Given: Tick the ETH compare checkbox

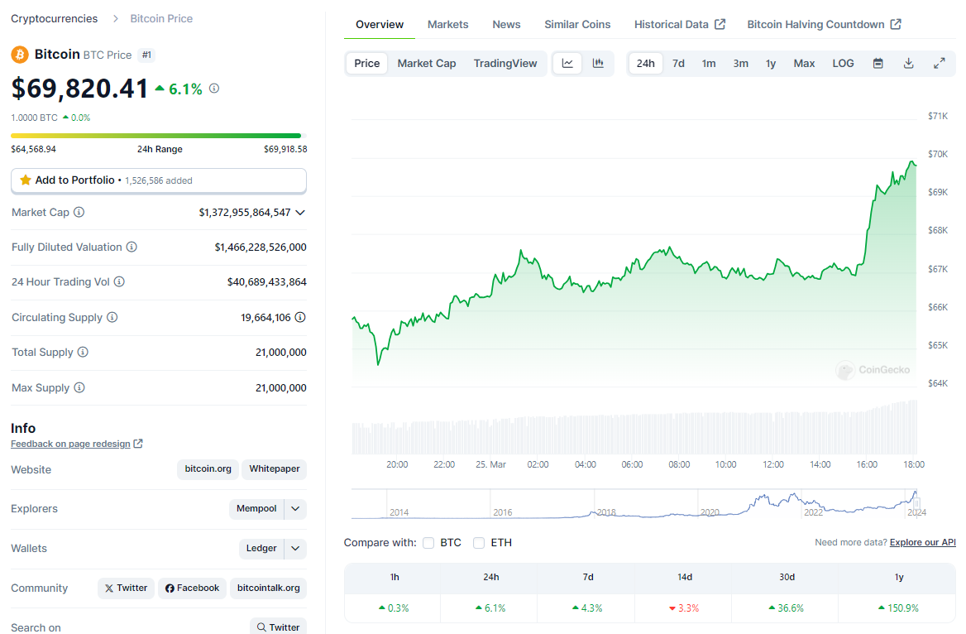Looking at the screenshot, I should 479,543.
